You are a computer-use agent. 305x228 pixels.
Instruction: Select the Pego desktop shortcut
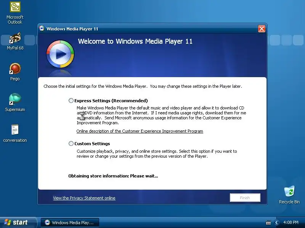coord(15,72)
